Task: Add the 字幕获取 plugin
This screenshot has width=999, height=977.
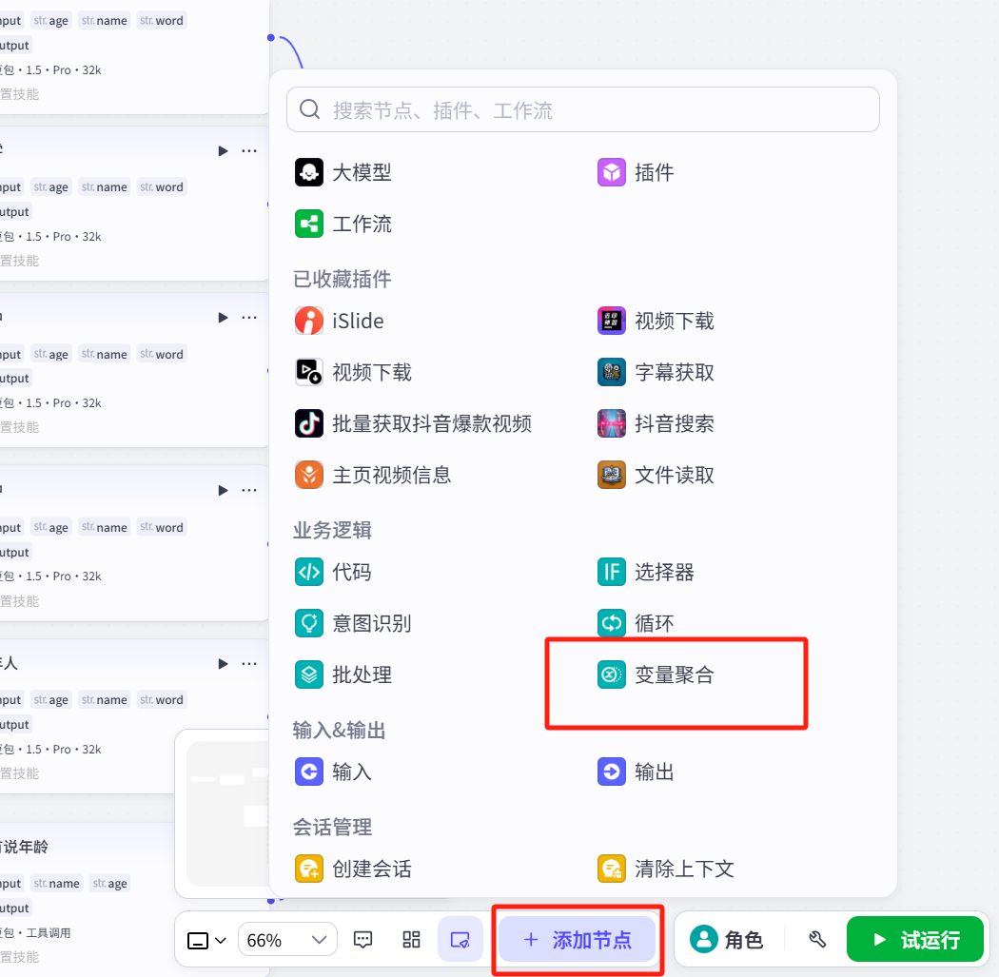Action: [656, 372]
